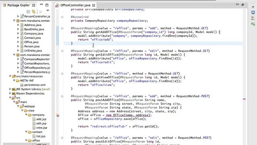Select Office.java in Package Explorer
Viewport: 257px width, 145px height.
pyautogui.click(x=31, y=42)
